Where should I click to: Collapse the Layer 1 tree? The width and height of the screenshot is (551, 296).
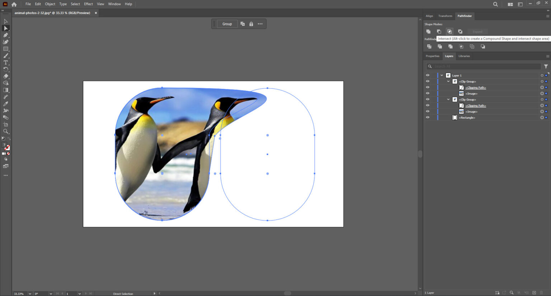point(442,75)
